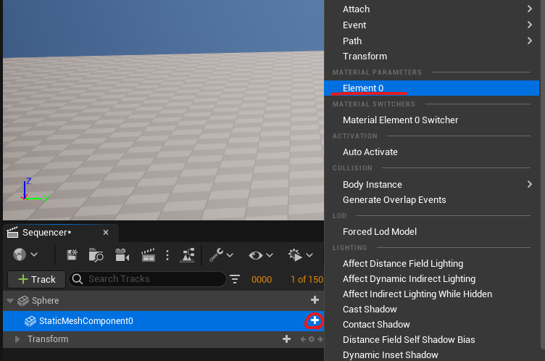Select the Sequencer tab

[61, 233]
